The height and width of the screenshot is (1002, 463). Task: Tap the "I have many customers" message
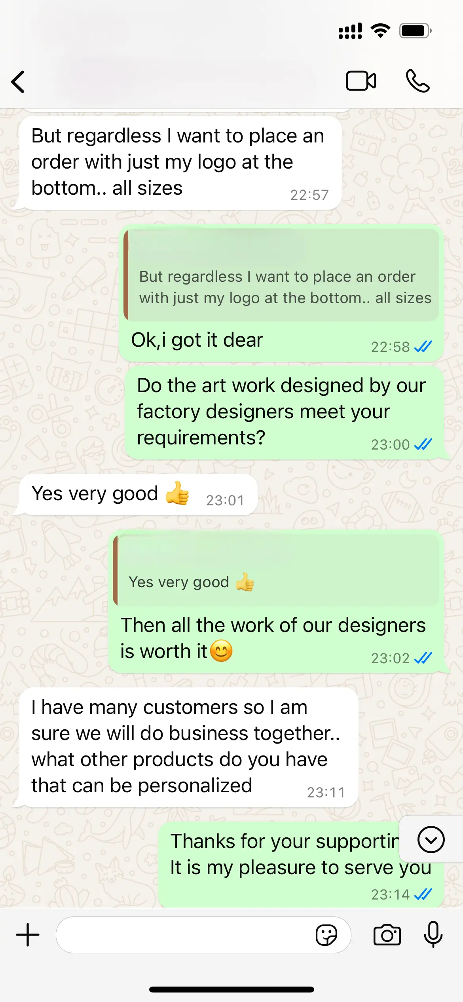click(189, 747)
